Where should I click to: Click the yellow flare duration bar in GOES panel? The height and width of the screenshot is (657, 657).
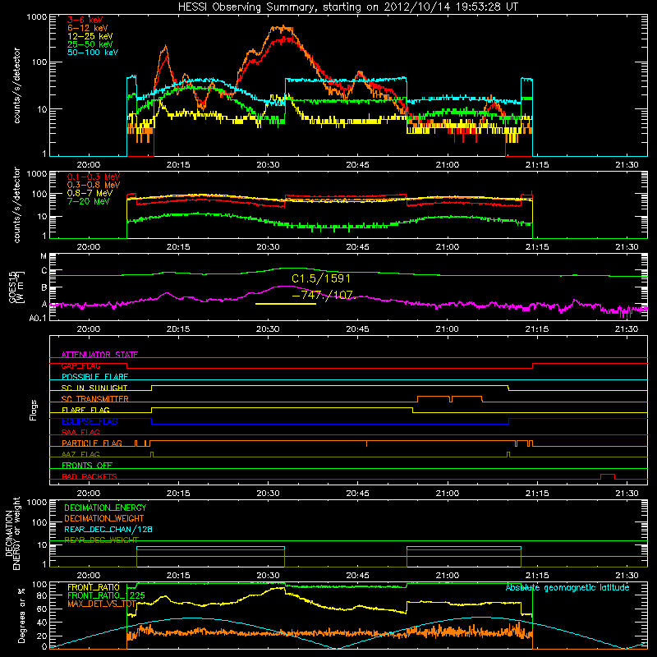point(285,304)
